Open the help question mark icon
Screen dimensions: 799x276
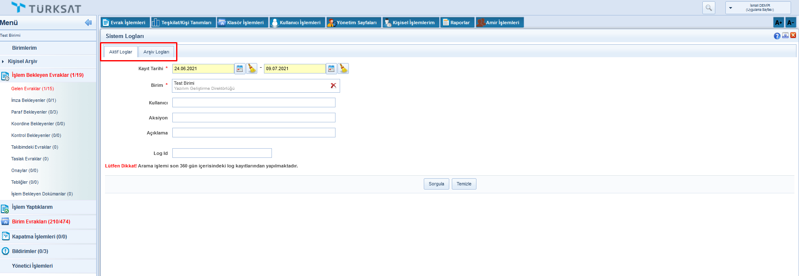click(x=777, y=36)
